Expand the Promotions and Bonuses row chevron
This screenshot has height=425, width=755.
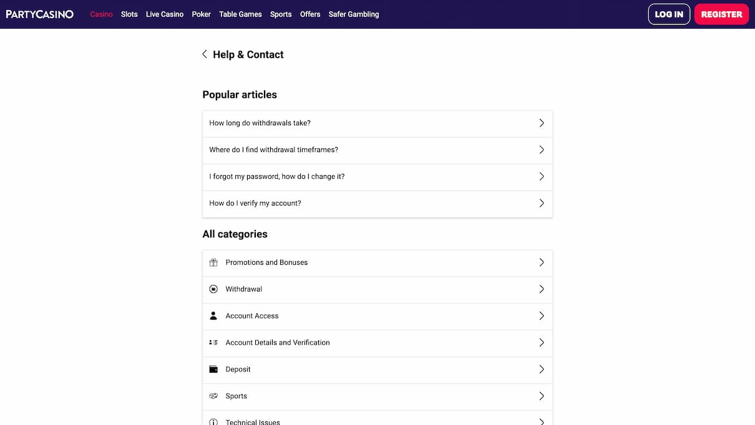tap(541, 262)
